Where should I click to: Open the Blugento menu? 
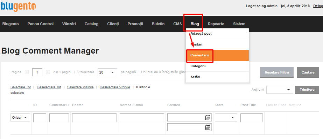(x=10, y=24)
